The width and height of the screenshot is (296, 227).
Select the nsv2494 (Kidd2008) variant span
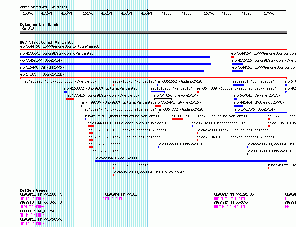click(129, 154)
